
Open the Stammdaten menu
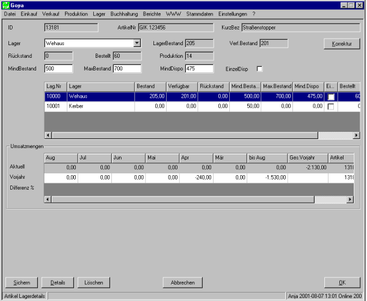(200, 14)
